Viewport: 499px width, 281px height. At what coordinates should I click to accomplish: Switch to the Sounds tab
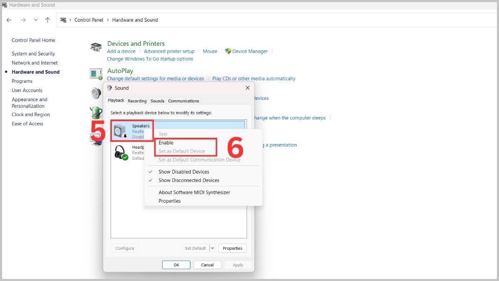(157, 101)
